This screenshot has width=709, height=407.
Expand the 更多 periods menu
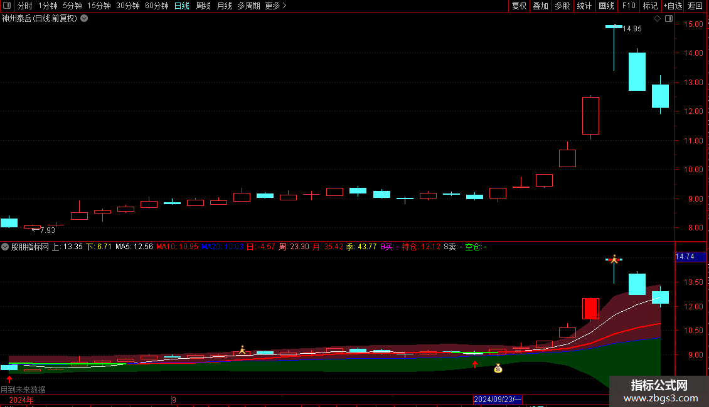tap(275, 6)
